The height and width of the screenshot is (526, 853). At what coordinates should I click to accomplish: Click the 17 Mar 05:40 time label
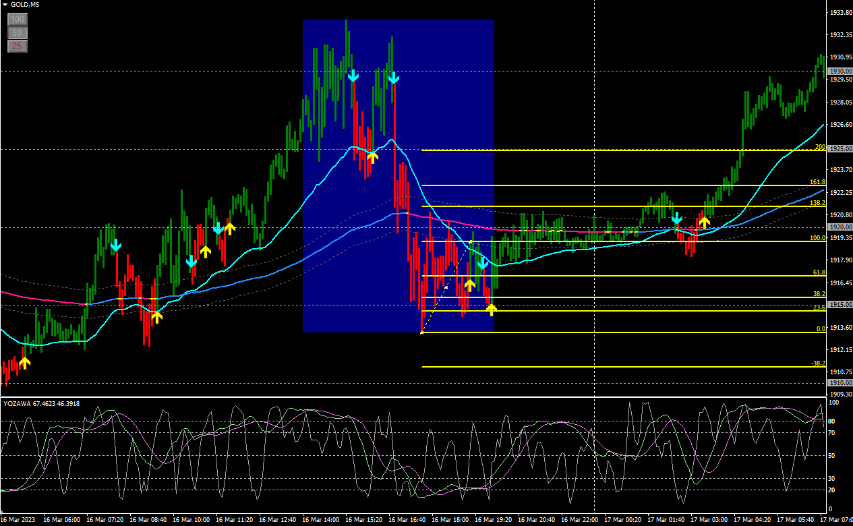[796, 520]
